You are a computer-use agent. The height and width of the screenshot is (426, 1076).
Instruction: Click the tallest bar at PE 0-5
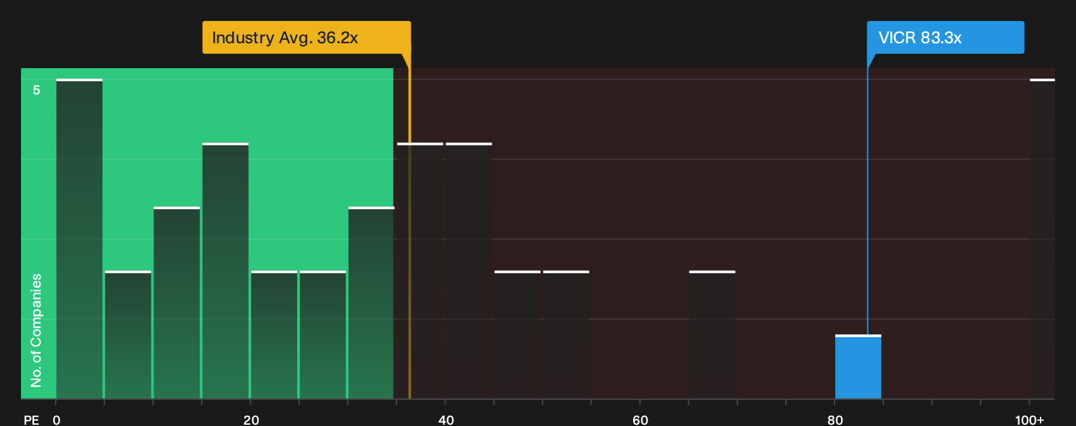coord(79,239)
